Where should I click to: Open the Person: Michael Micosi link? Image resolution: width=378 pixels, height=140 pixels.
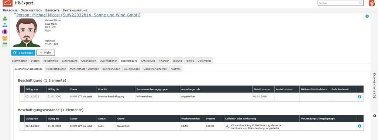coord(78,15)
